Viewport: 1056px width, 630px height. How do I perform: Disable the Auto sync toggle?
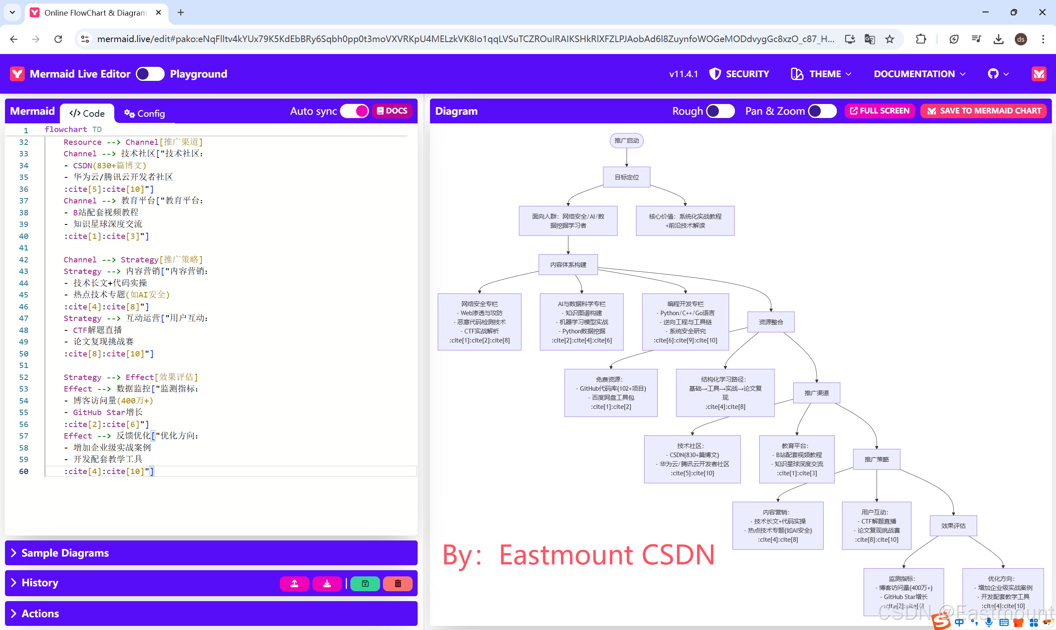click(x=354, y=111)
